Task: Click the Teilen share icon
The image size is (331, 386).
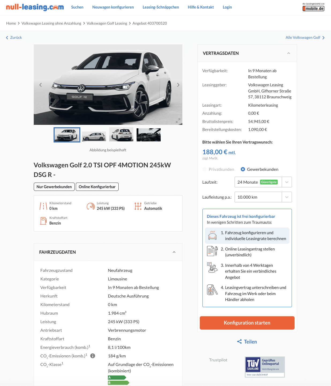Action: pyautogui.click(x=239, y=342)
